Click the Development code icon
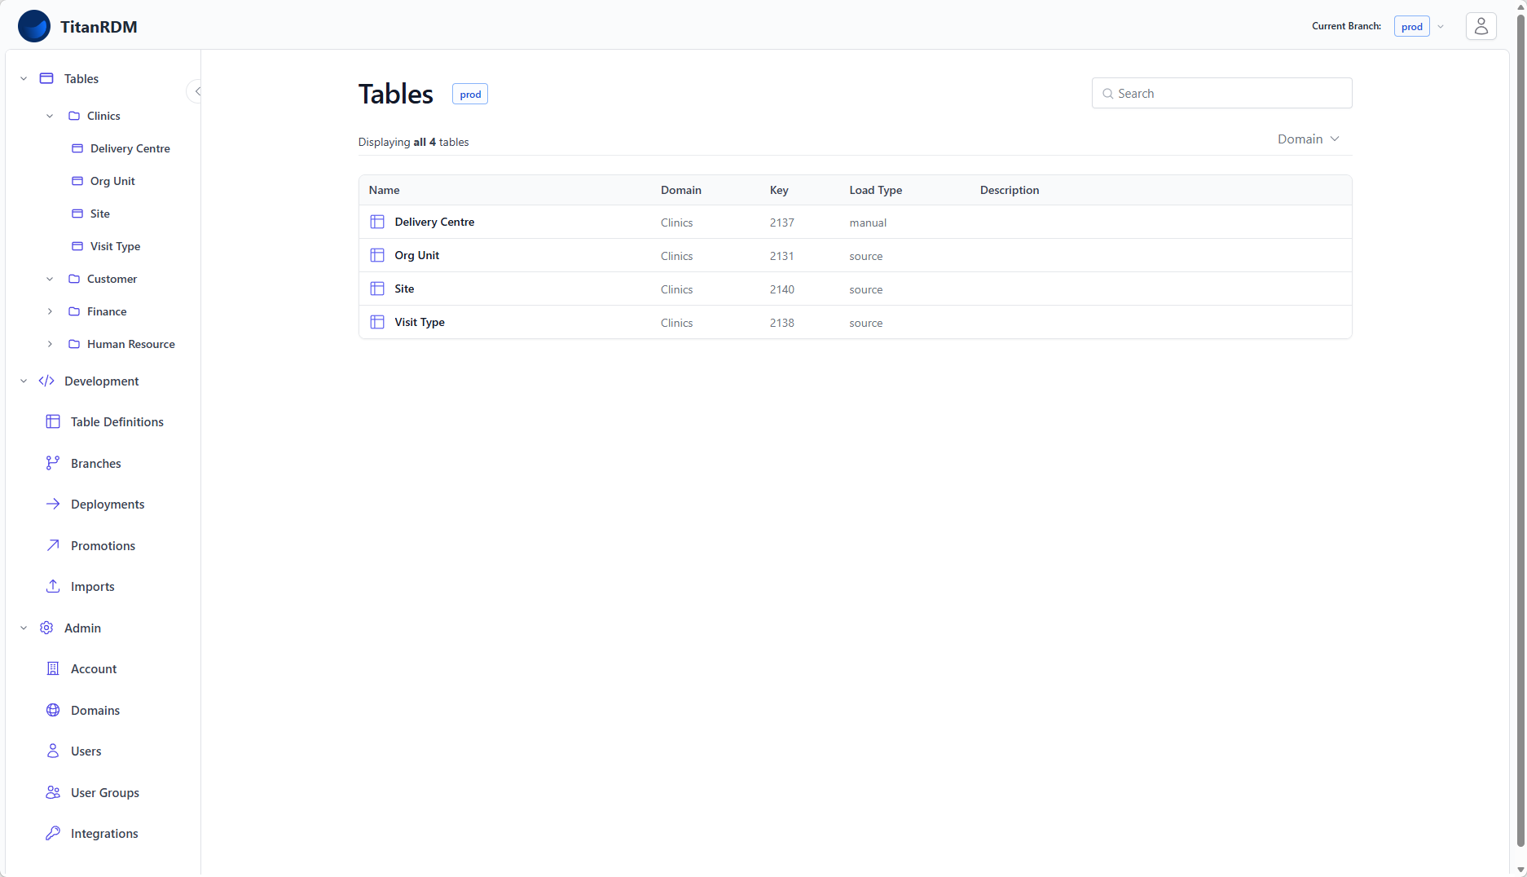1527x877 pixels. [x=46, y=381]
